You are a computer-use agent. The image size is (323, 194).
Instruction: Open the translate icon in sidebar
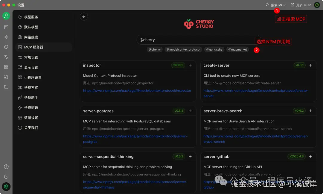pos(6,57)
